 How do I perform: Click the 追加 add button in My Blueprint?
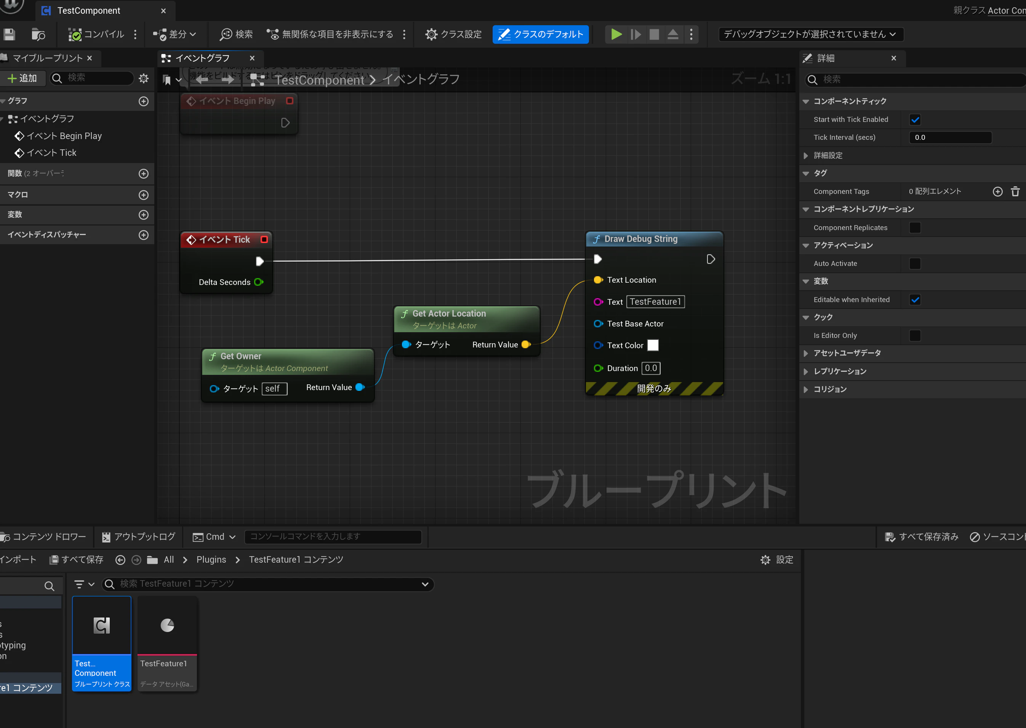click(22, 78)
